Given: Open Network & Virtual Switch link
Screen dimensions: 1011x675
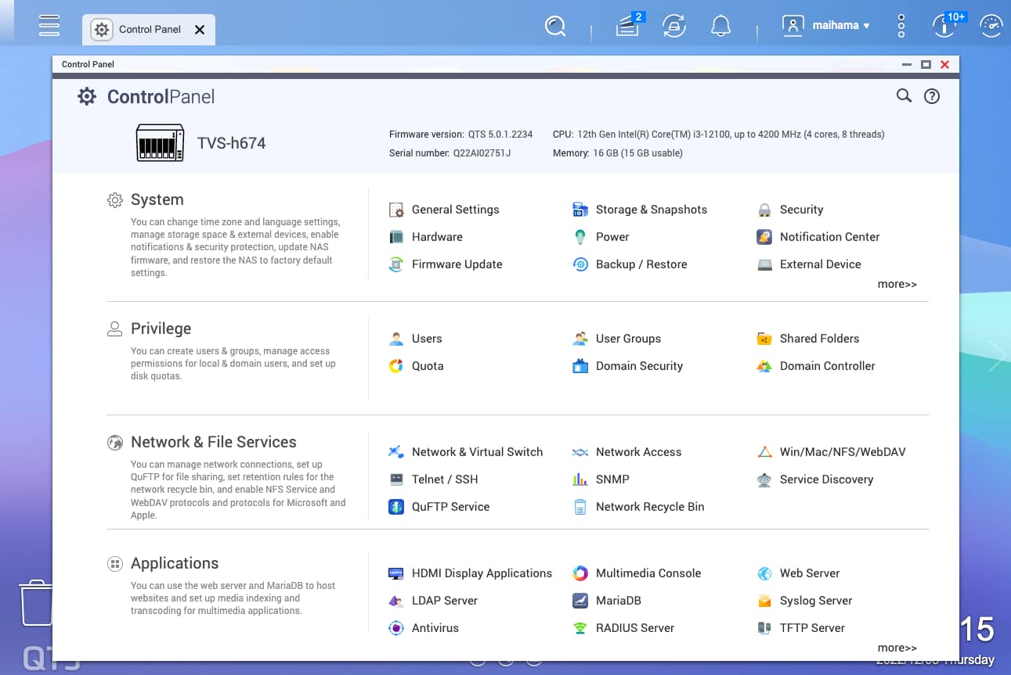Looking at the screenshot, I should (x=477, y=452).
